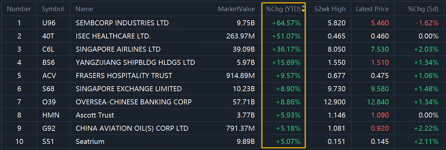This screenshot has height=150, width=446.
Task: Click latest price 12.840
Action: click(x=378, y=102)
